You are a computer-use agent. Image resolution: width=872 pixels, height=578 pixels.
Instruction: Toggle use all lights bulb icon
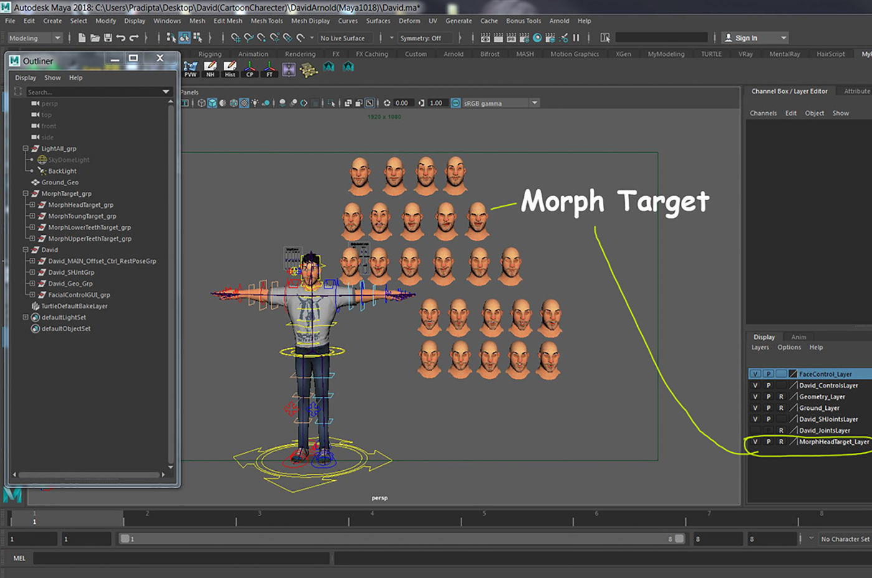[x=255, y=103]
